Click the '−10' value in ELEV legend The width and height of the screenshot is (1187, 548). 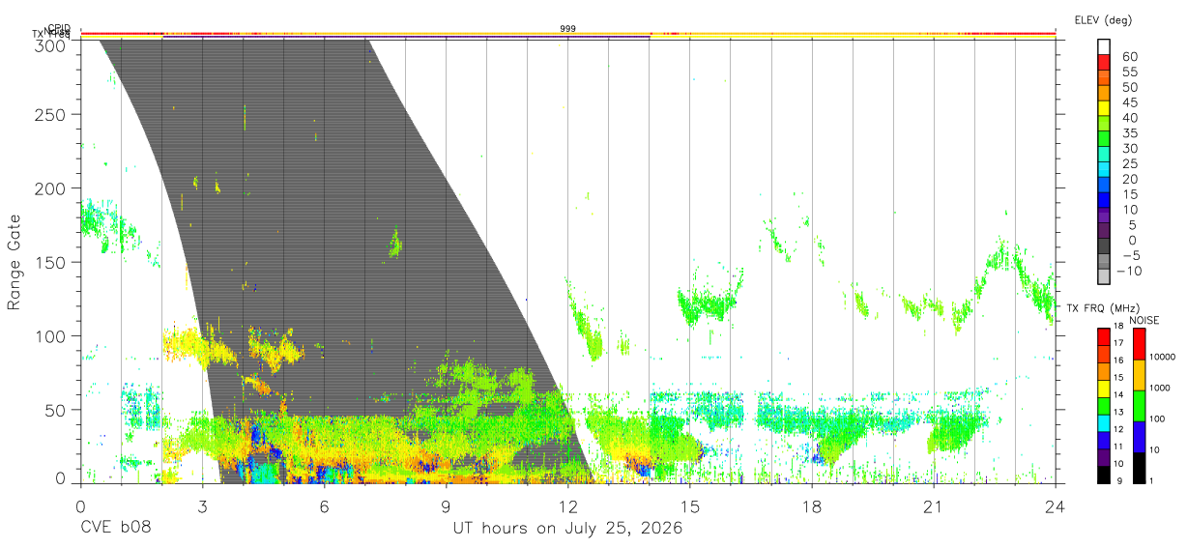pos(1130,272)
